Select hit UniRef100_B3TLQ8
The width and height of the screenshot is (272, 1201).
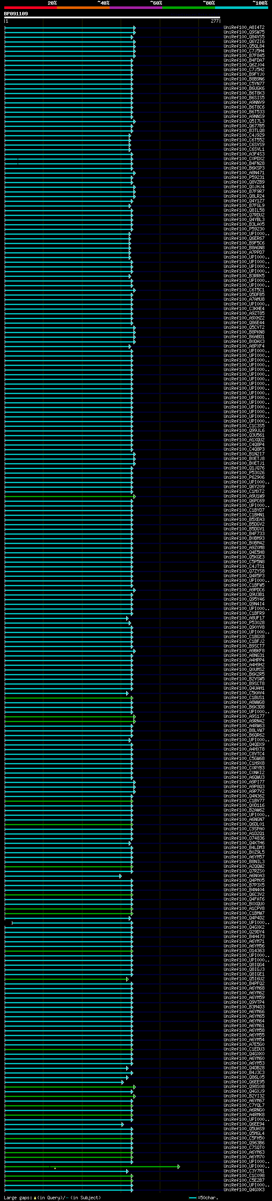(244, 130)
